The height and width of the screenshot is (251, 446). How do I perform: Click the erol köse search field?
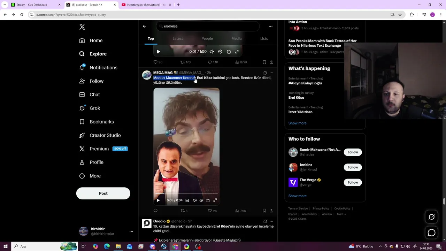pos(208,26)
